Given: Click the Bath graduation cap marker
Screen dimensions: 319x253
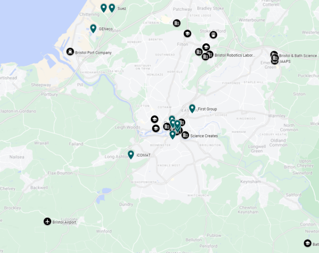Looking at the screenshot, I should 307,243.
